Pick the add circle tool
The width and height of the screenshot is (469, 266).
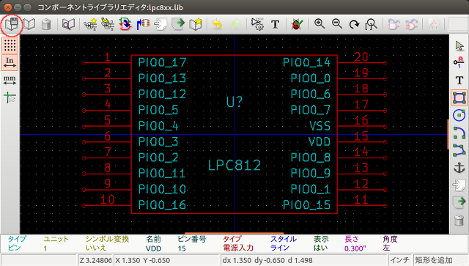tap(459, 115)
